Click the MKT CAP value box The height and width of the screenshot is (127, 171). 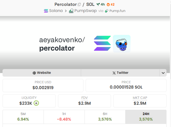coord(140,101)
